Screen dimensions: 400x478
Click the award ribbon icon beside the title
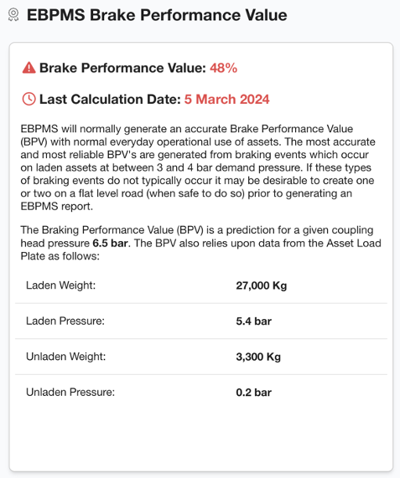tap(13, 14)
